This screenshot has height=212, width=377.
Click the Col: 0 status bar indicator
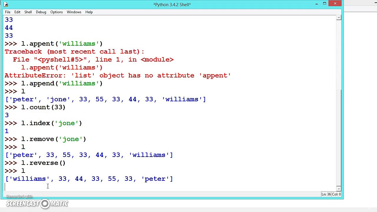tap(336, 194)
